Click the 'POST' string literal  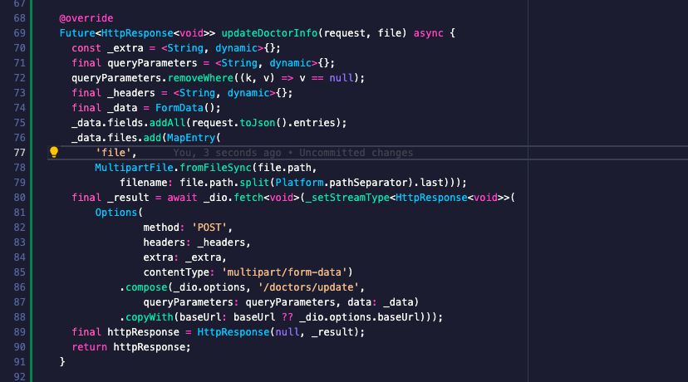(x=209, y=228)
